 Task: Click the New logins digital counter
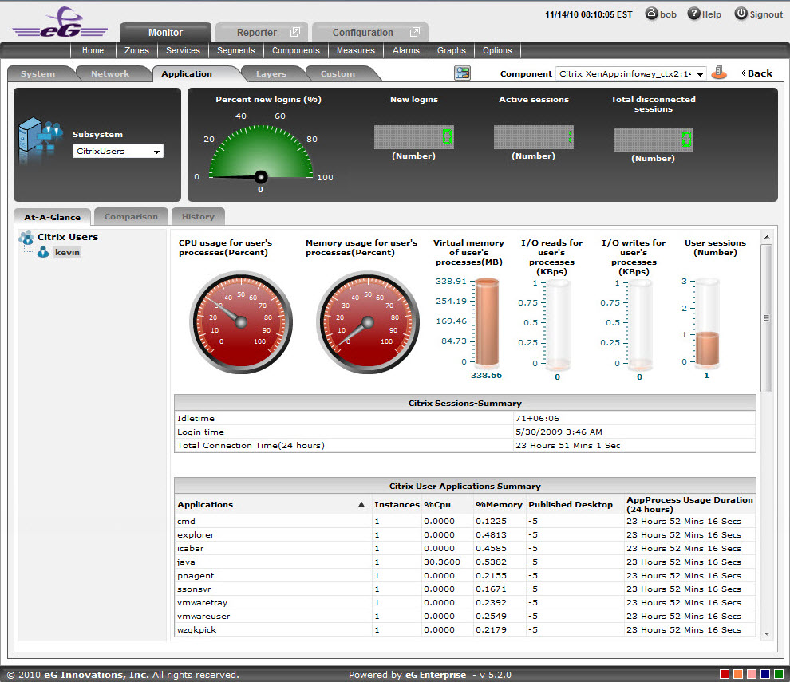[x=413, y=137]
